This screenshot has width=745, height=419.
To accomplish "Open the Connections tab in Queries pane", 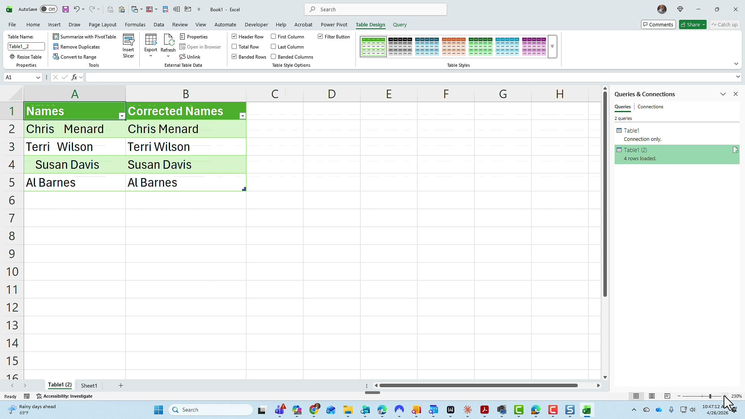I will pos(650,107).
